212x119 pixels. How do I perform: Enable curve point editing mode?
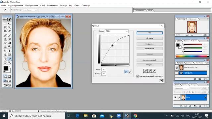[126, 72]
